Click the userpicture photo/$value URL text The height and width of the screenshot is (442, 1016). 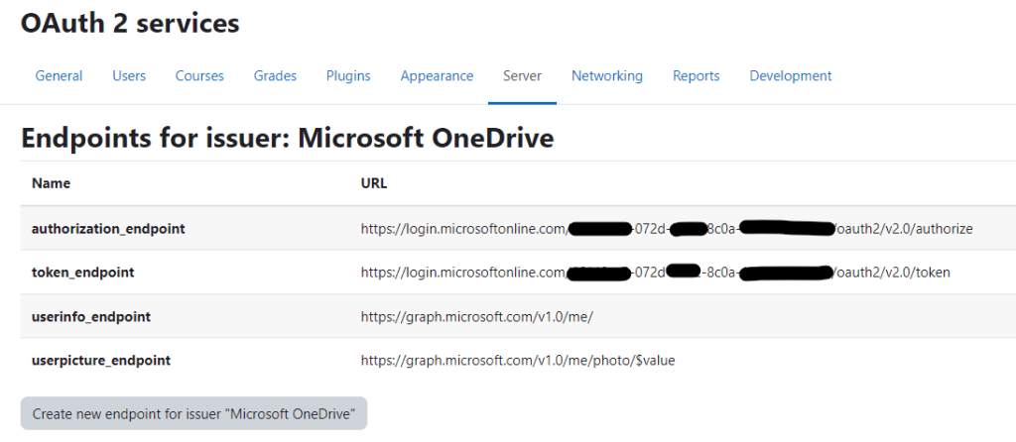pyautogui.click(x=517, y=361)
